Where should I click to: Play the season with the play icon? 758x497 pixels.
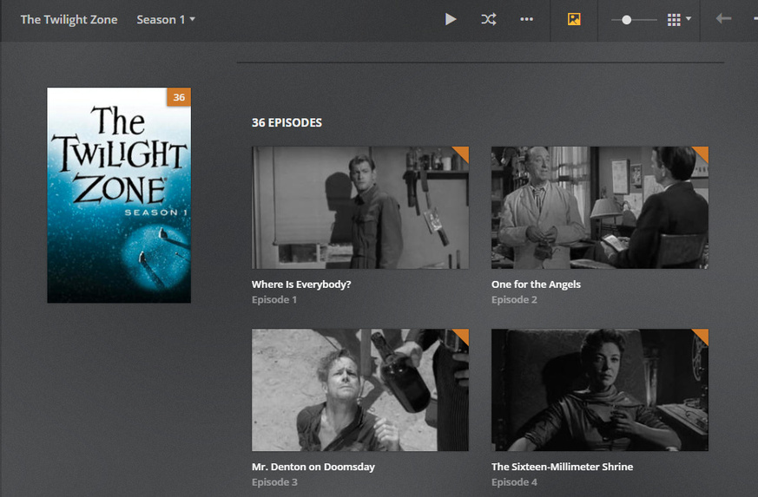tap(451, 19)
